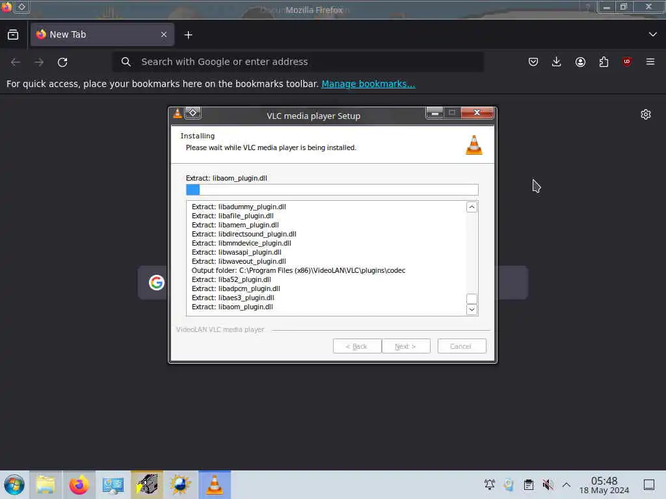Screen dimensions: 666x499
Task: Select log line libafile_plugin.dll
Action: pyautogui.click(x=233, y=216)
